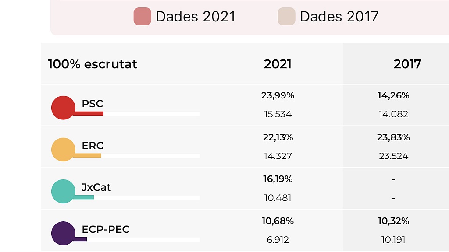This screenshot has width=449, height=252.
Task: Click the PSC party name
Action: pyautogui.click(x=92, y=103)
